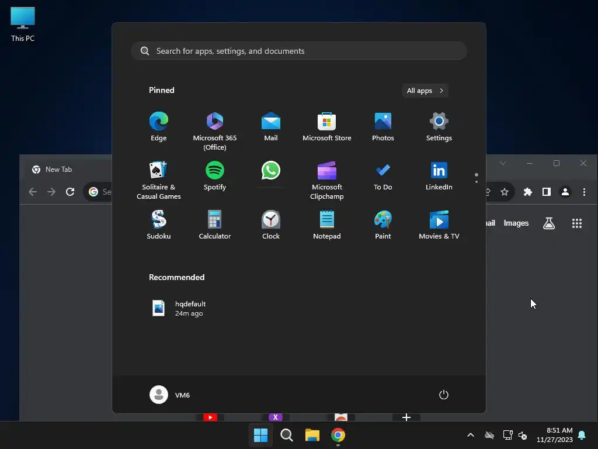
Task: Open Chrome profile avatar
Action: (565, 192)
